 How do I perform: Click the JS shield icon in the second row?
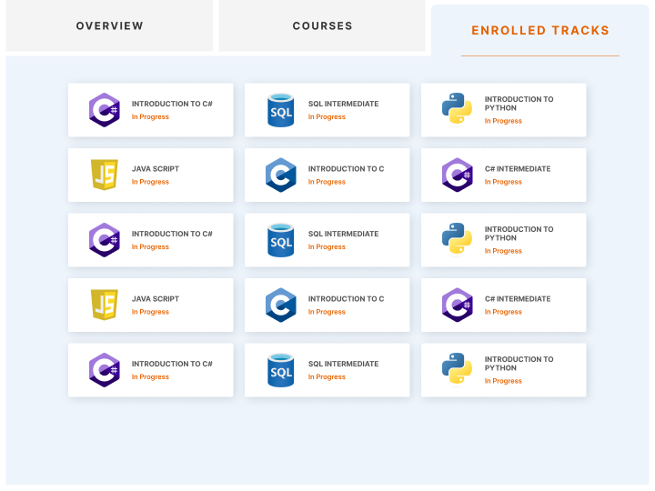[x=105, y=175]
